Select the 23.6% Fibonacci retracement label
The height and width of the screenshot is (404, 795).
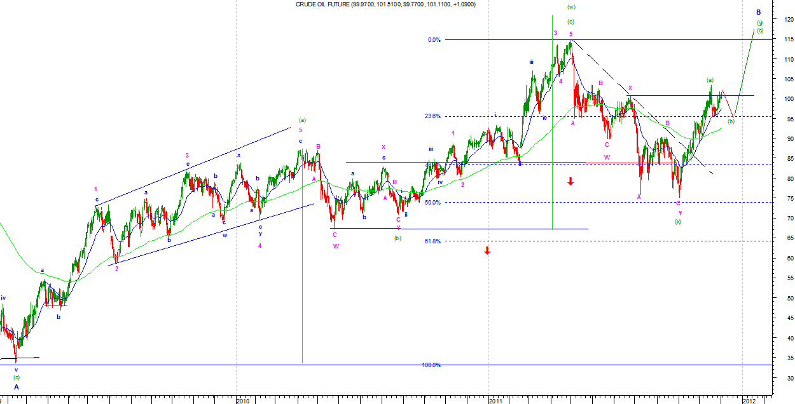[433, 116]
